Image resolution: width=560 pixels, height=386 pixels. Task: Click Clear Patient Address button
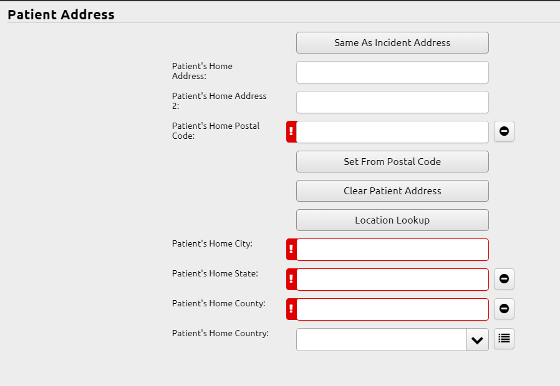[392, 191]
